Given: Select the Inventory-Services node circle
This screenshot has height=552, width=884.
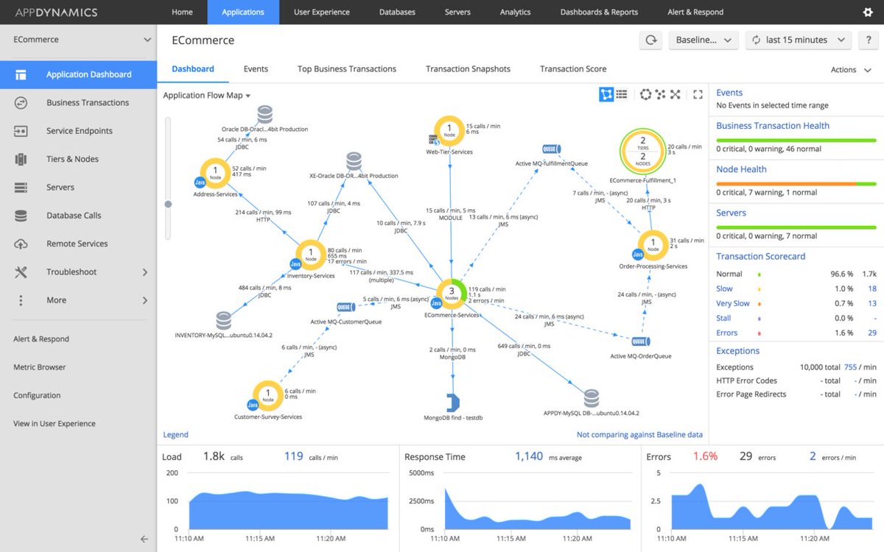Looking at the screenshot, I should tap(310, 255).
